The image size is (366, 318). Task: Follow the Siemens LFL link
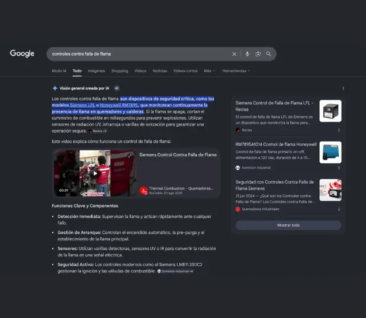[x=82, y=105]
